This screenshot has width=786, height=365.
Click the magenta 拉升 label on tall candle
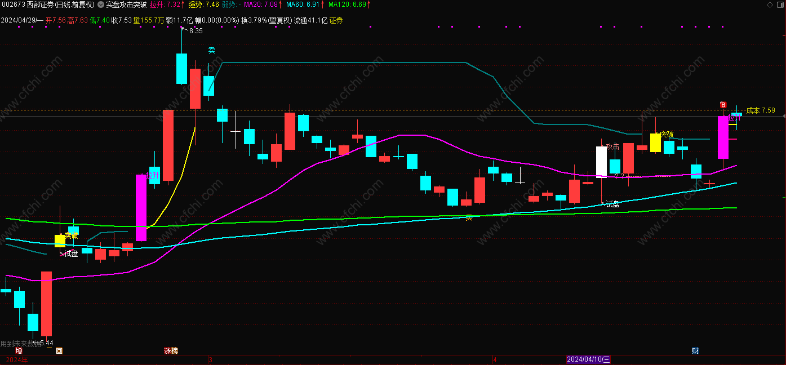click(x=152, y=175)
